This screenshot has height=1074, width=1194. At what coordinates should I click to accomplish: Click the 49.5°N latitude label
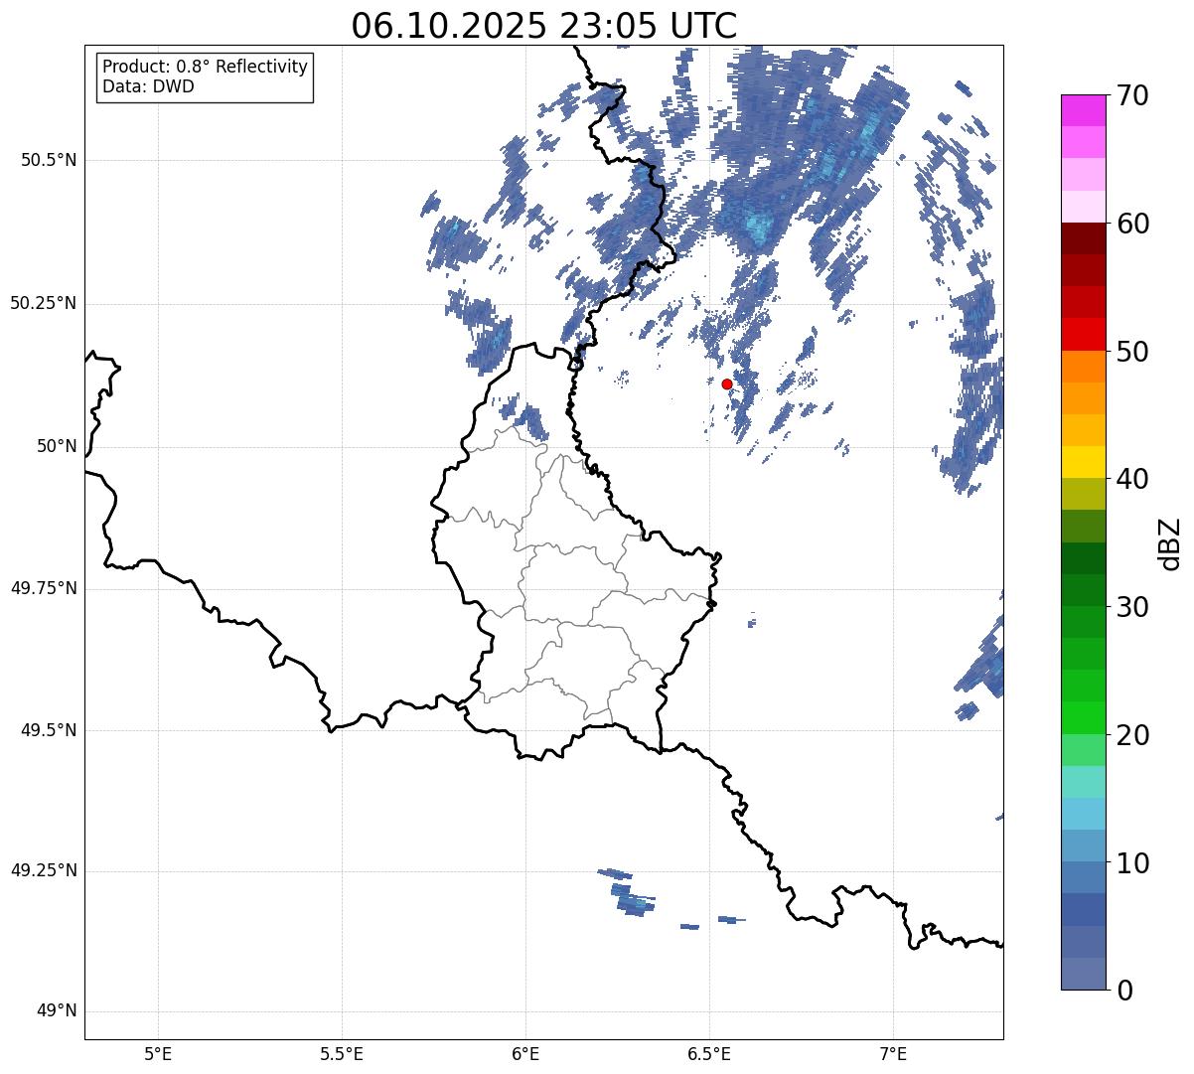coord(49,730)
